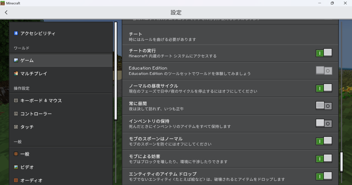This screenshot has width=352, height=185.
Task: Click the 設定 page title
Action: pos(176,12)
